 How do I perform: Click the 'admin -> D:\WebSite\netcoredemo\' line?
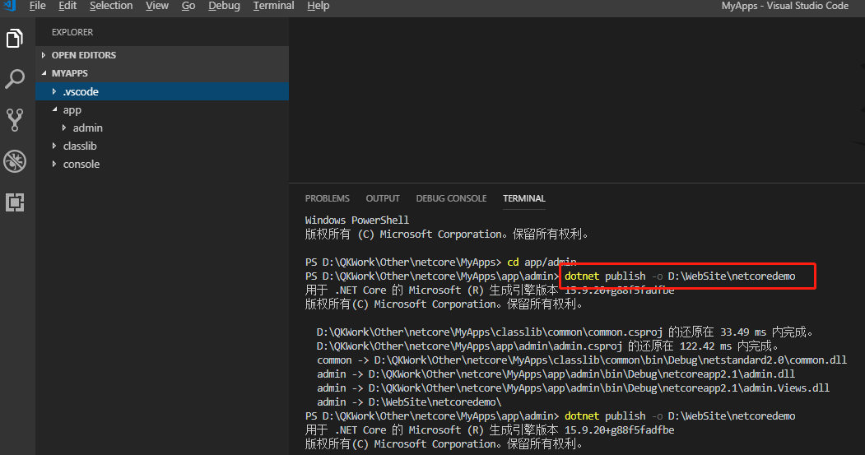409,402
